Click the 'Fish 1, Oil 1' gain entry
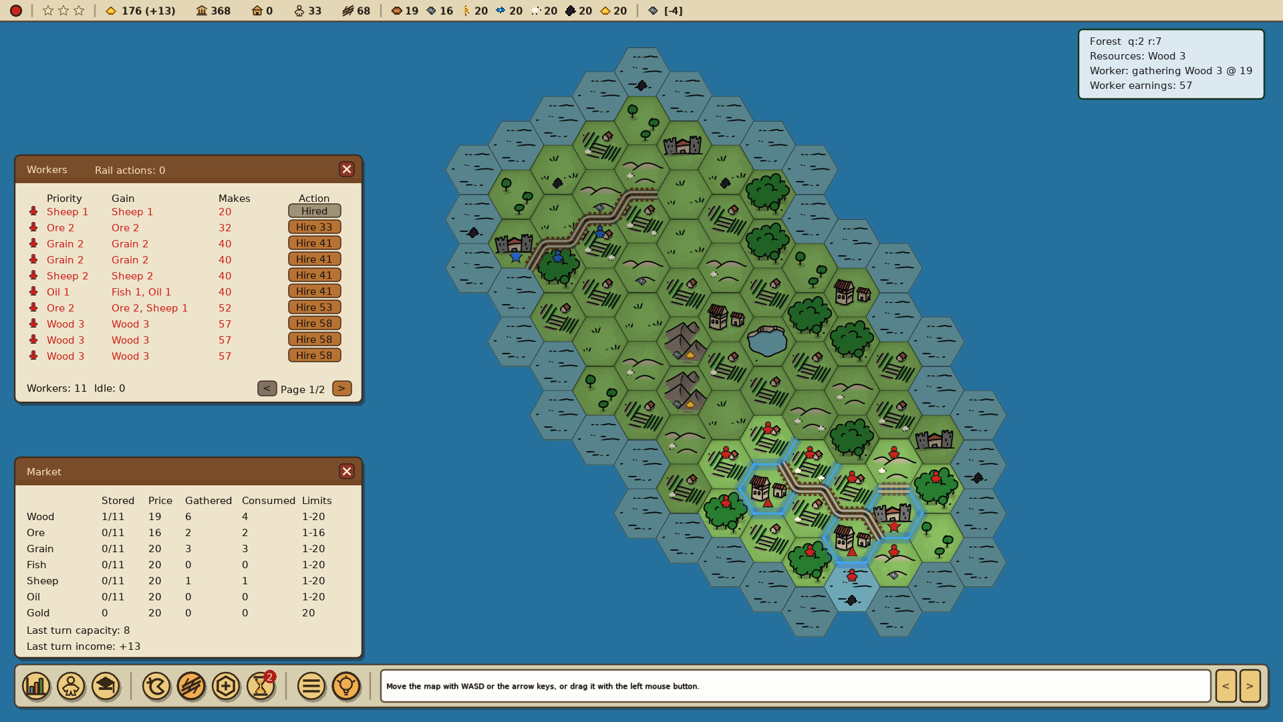This screenshot has width=1283, height=722. 141,292
